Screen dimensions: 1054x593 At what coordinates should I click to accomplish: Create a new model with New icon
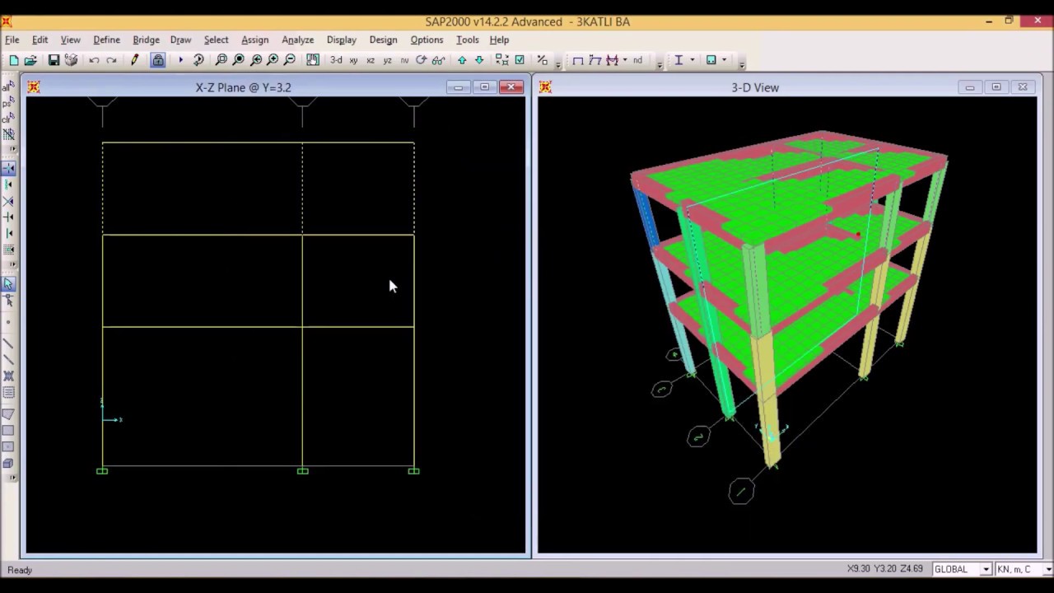(14, 60)
